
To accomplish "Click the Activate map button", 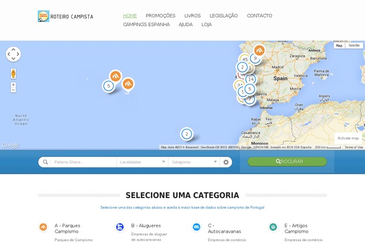I will tap(348, 138).
